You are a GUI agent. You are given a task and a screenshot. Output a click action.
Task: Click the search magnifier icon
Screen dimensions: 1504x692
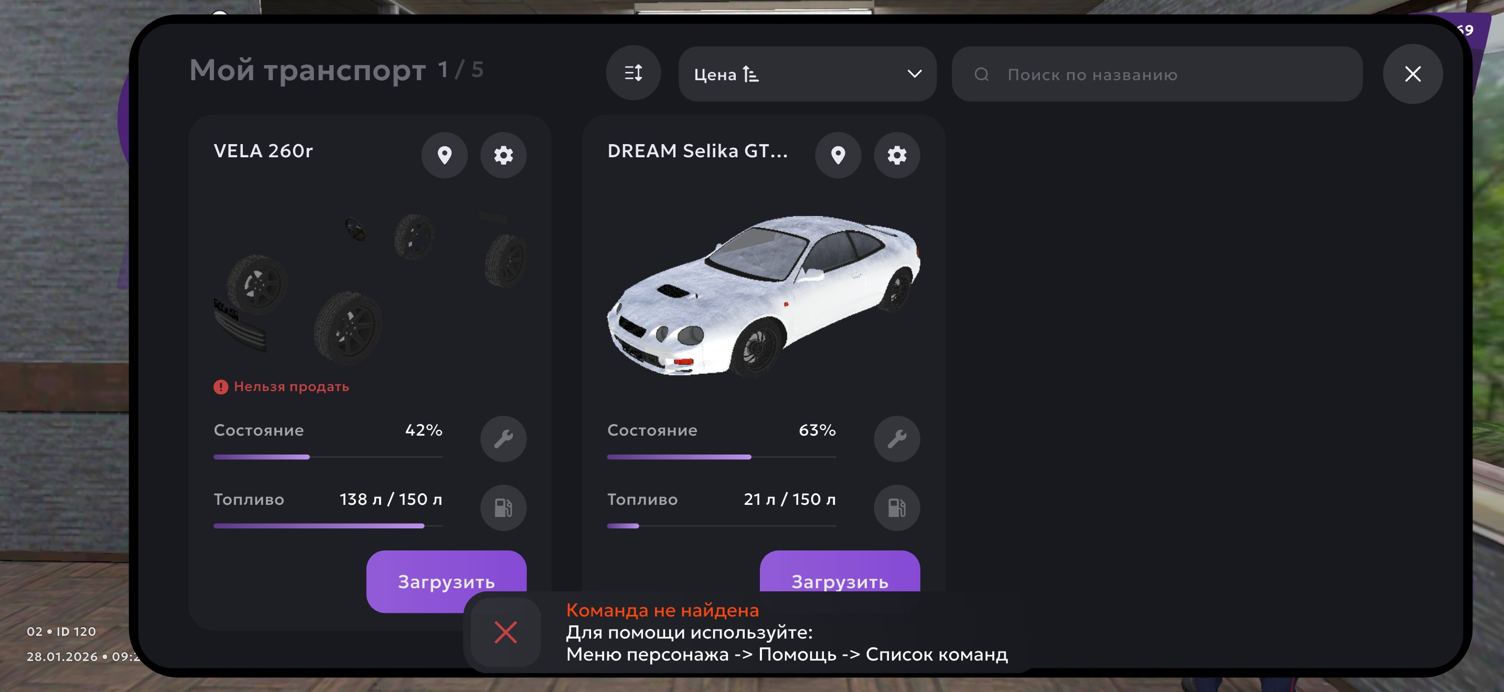[982, 74]
